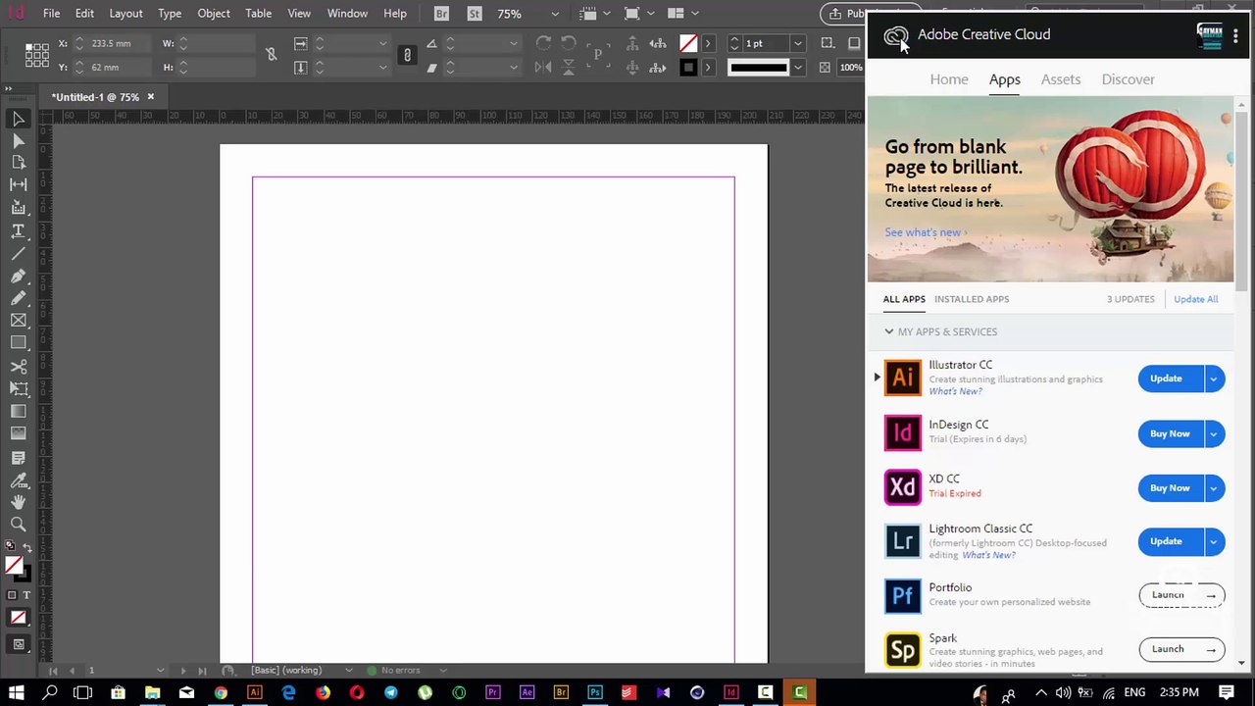The width and height of the screenshot is (1255, 706).
Task: Click the Portfolio Pf app icon
Action: [x=903, y=595]
